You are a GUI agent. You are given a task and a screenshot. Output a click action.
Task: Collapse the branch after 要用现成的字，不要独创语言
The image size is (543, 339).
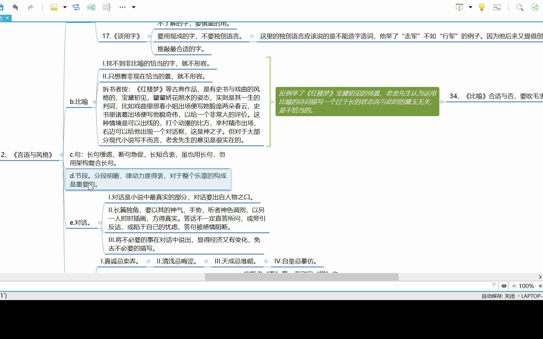[252, 36]
